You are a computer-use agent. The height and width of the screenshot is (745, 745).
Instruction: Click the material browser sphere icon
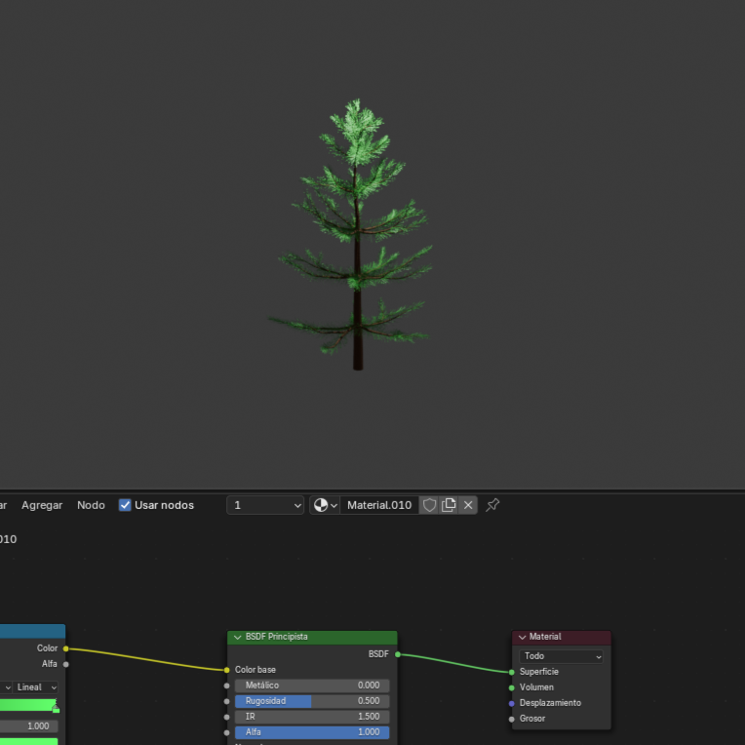tap(321, 505)
